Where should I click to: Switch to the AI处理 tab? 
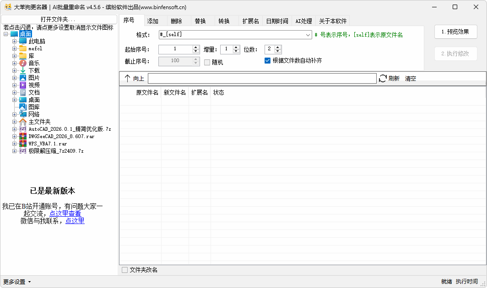pos(303,21)
